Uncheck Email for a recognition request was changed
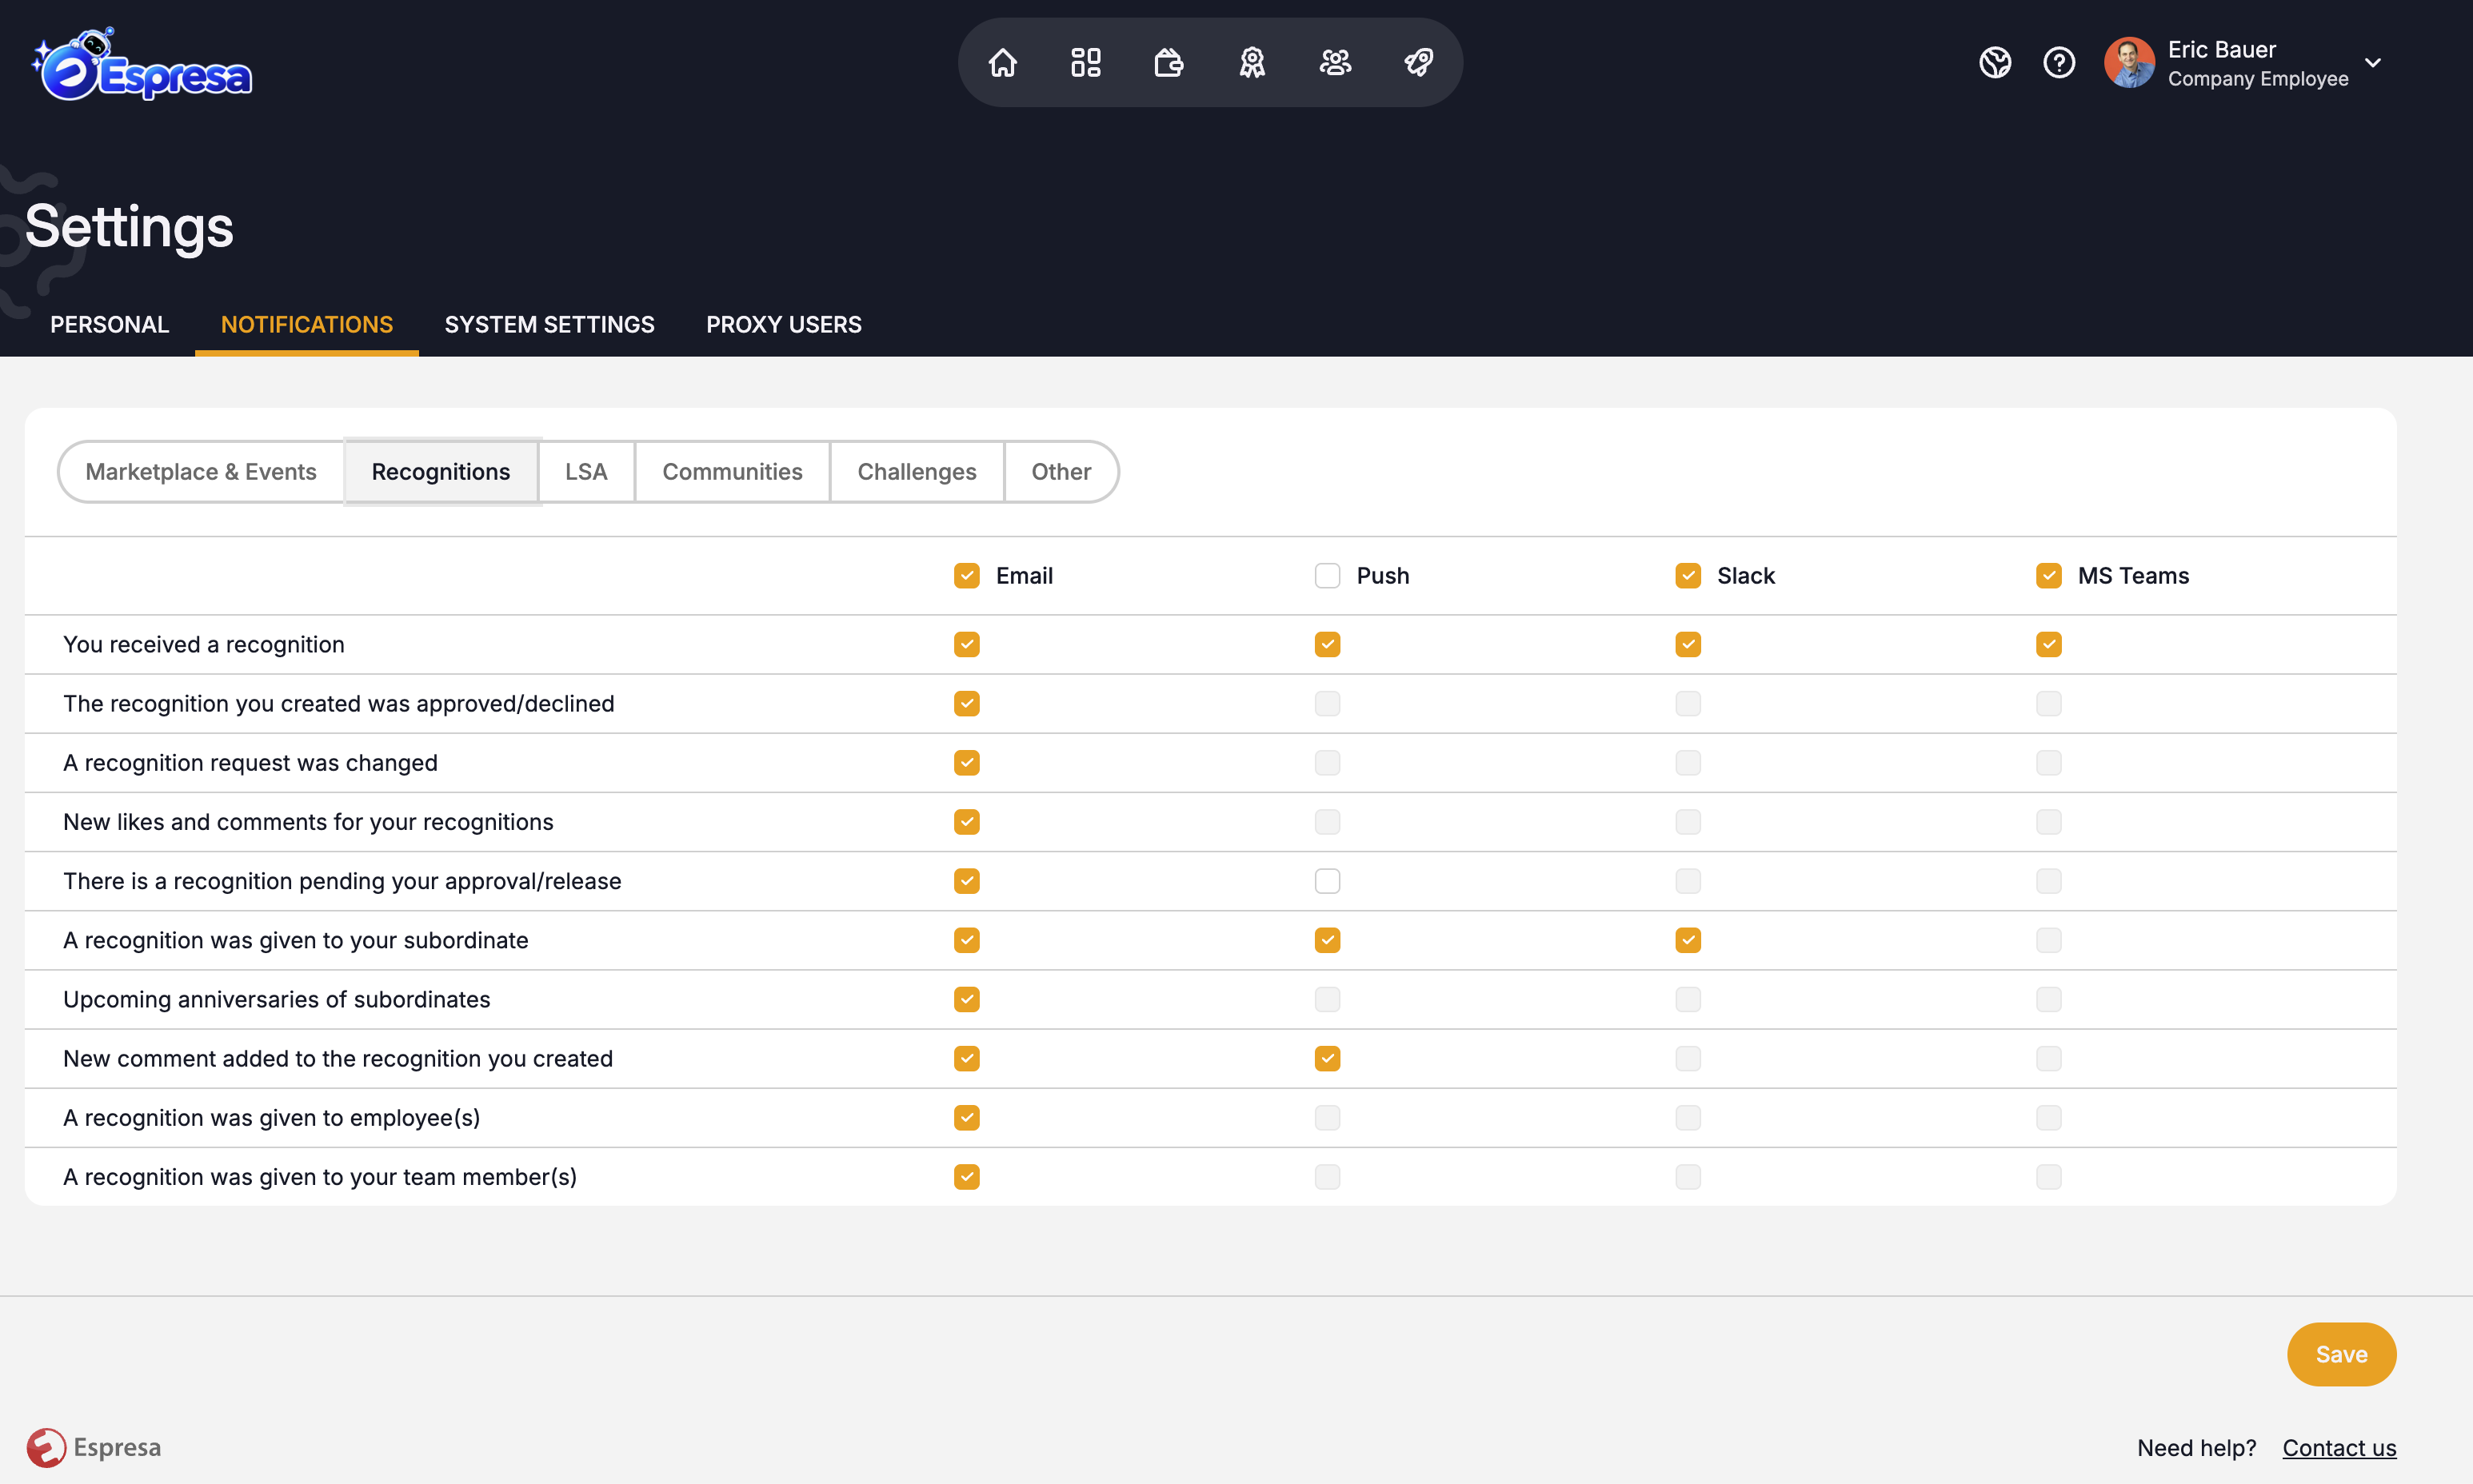 (966, 763)
